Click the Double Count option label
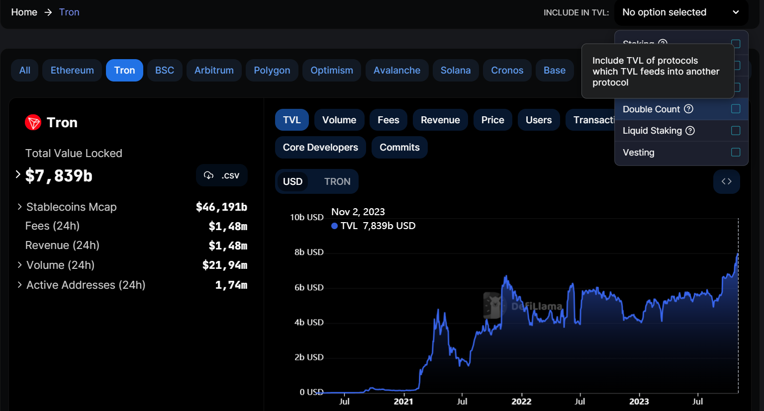This screenshot has width=764, height=411. pyautogui.click(x=651, y=109)
